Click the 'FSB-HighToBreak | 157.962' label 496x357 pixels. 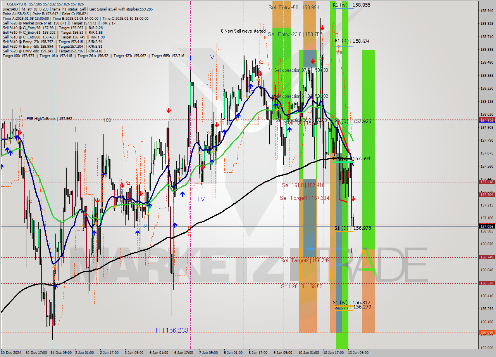tap(49, 119)
